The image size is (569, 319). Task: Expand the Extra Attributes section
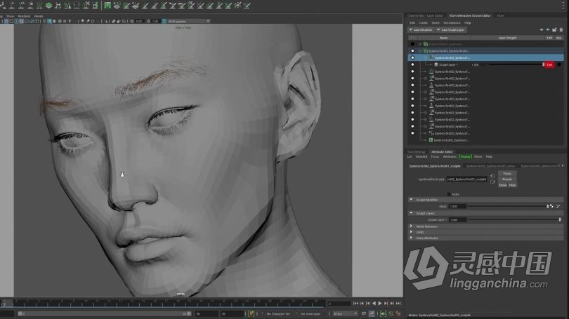[x=411, y=238]
